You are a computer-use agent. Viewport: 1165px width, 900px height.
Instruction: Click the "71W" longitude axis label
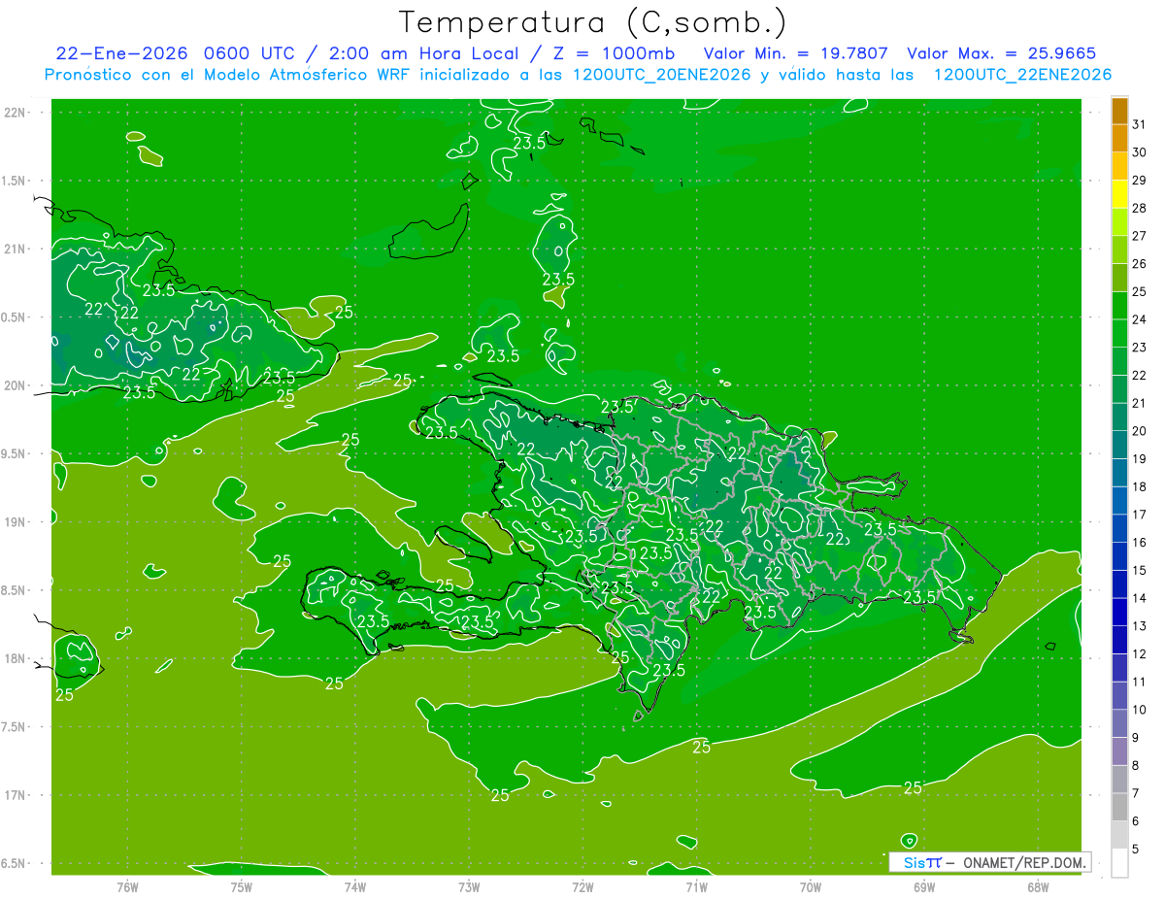[x=696, y=887]
